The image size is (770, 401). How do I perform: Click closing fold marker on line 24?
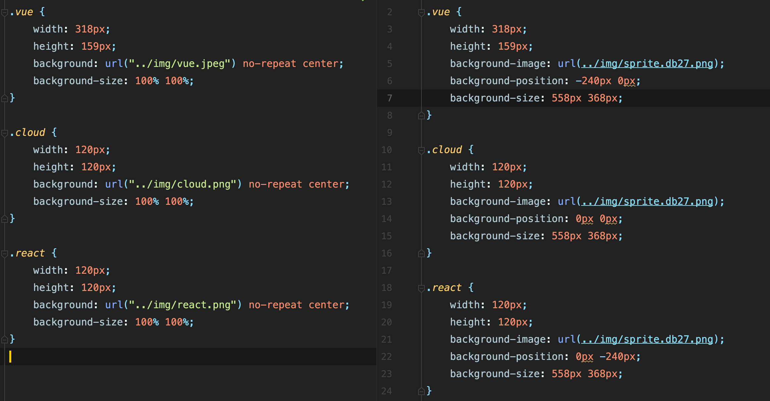pyautogui.click(x=421, y=391)
